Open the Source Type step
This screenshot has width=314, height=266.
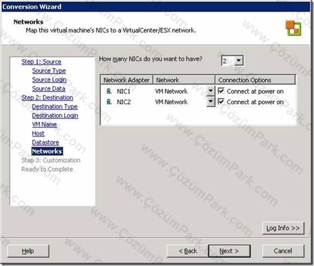click(x=49, y=71)
